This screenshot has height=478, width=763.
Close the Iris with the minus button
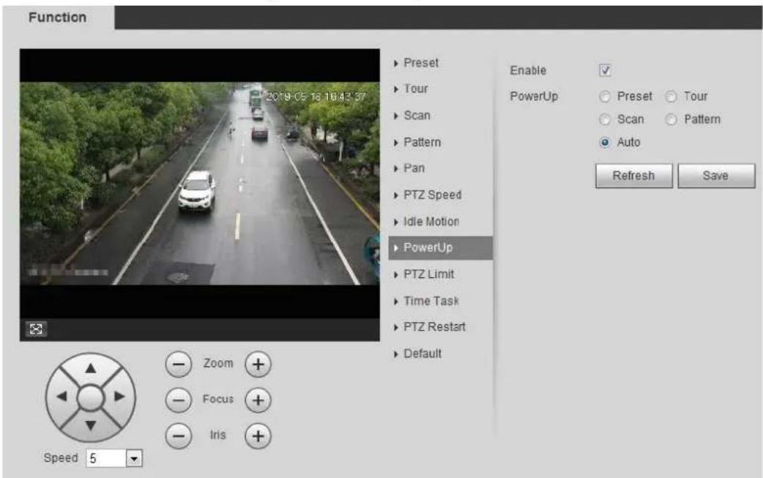(x=179, y=436)
